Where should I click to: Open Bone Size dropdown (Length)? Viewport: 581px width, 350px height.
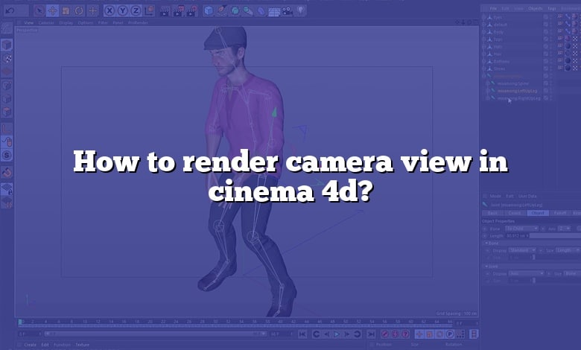[x=568, y=250]
